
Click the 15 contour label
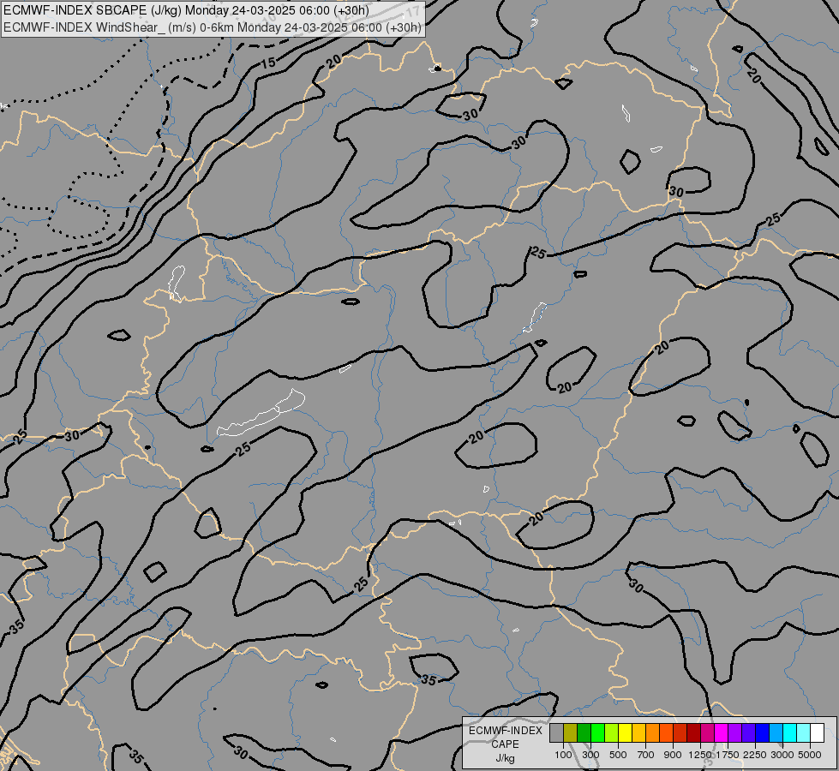[268, 63]
